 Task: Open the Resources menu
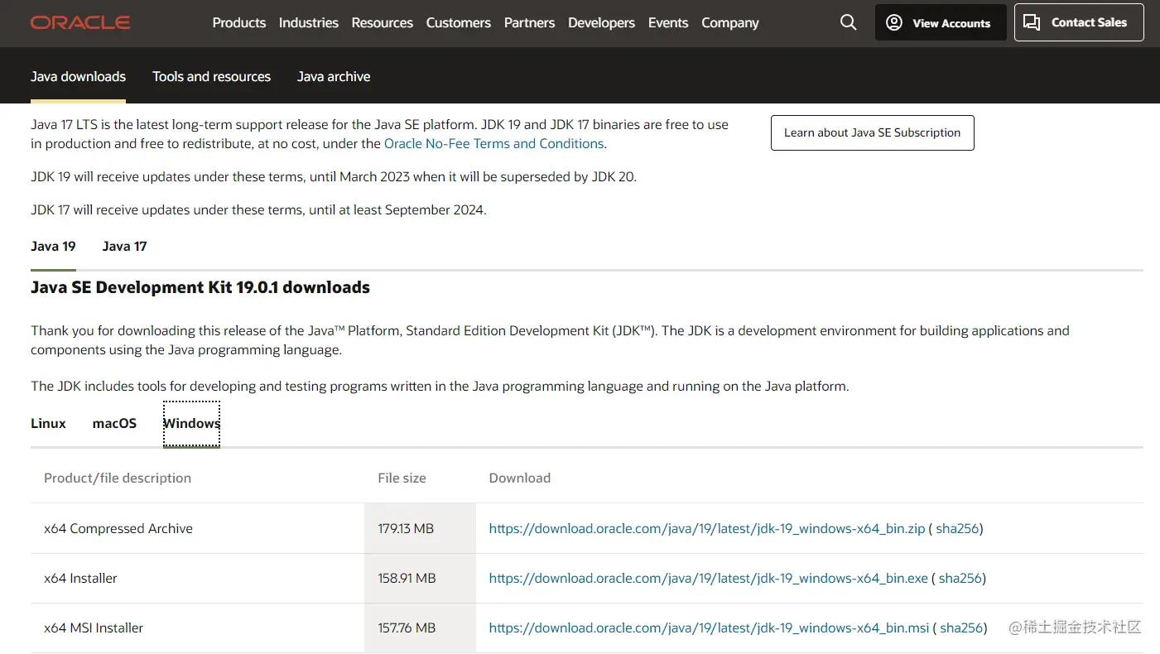tap(383, 23)
